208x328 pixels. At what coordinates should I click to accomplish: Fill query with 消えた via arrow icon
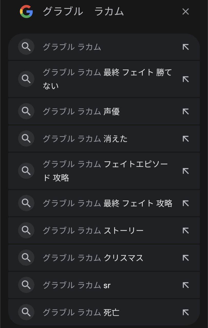pyautogui.click(x=185, y=139)
